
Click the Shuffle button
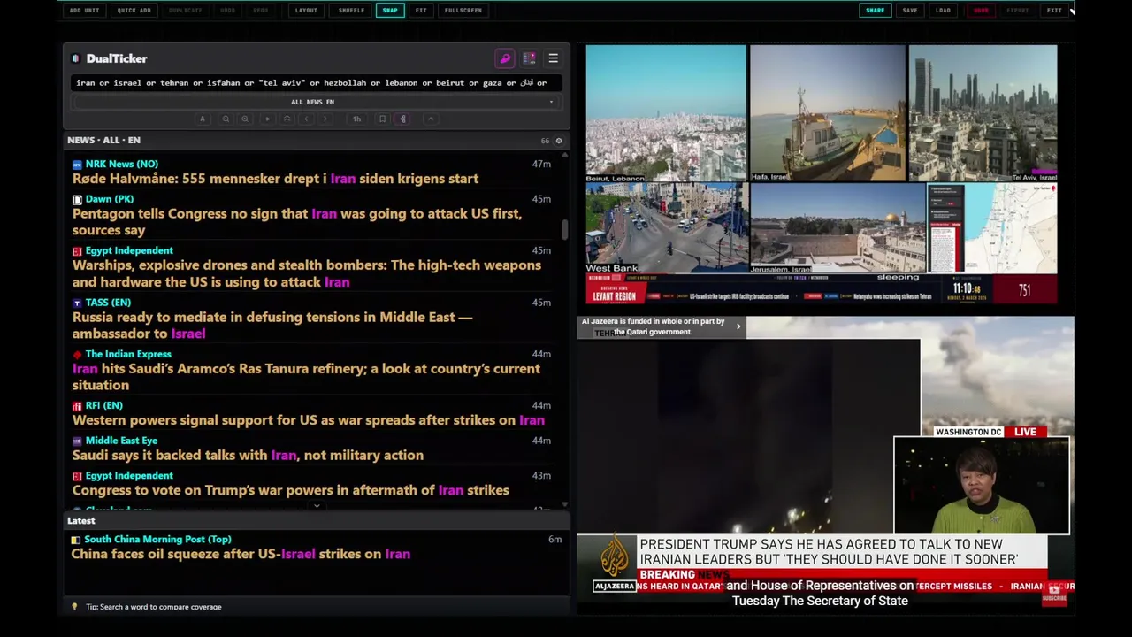pyautogui.click(x=351, y=11)
